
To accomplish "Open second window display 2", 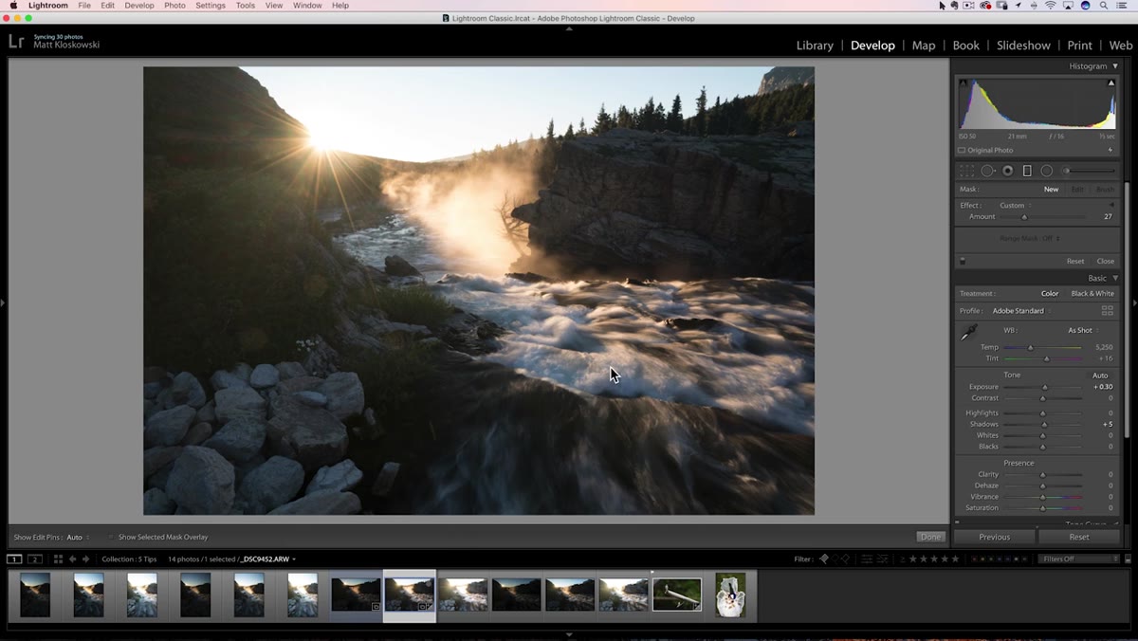I will click(x=35, y=559).
